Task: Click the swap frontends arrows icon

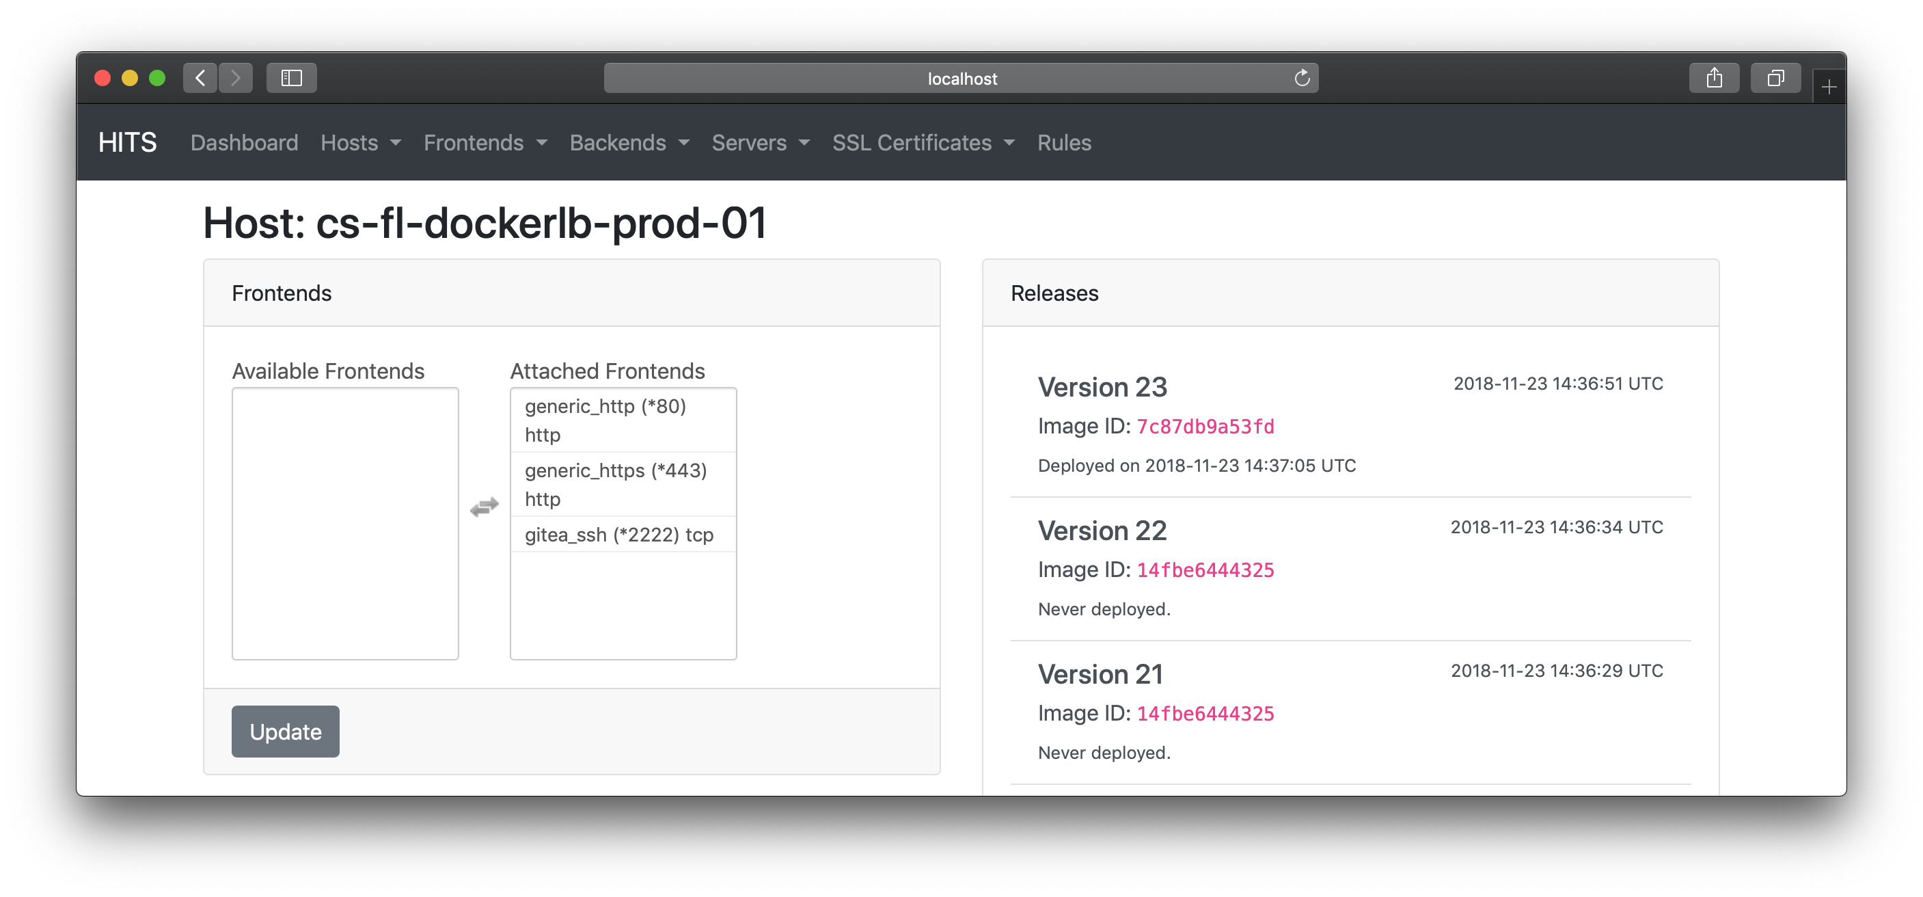Action: (484, 507)
